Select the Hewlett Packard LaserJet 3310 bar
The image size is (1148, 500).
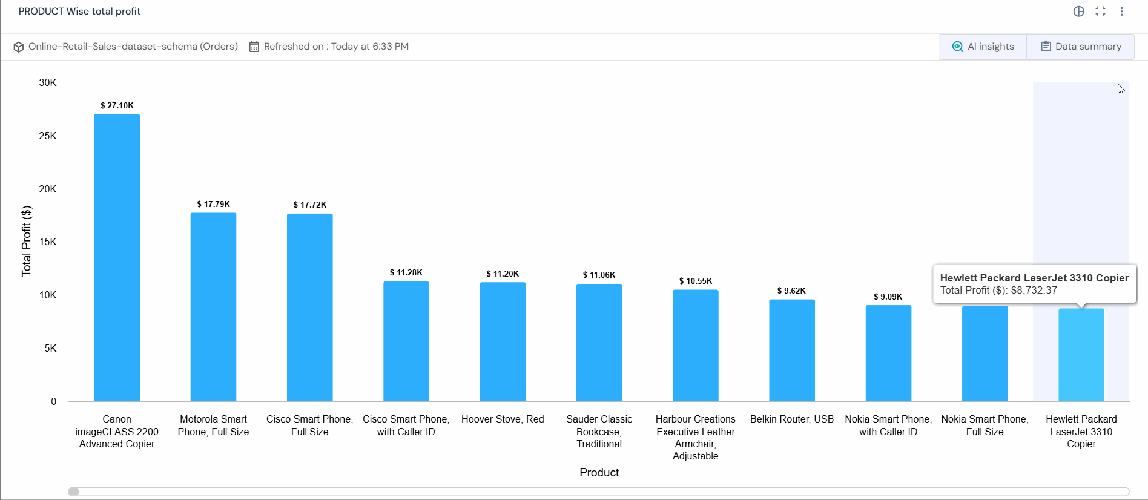(1081, 355)
